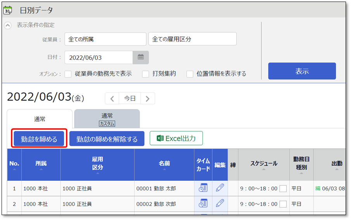Toggle the 打刻集約 checkbox
This screenshot has height=220, width=351.
pyautogui.click(x=145, y=74)
